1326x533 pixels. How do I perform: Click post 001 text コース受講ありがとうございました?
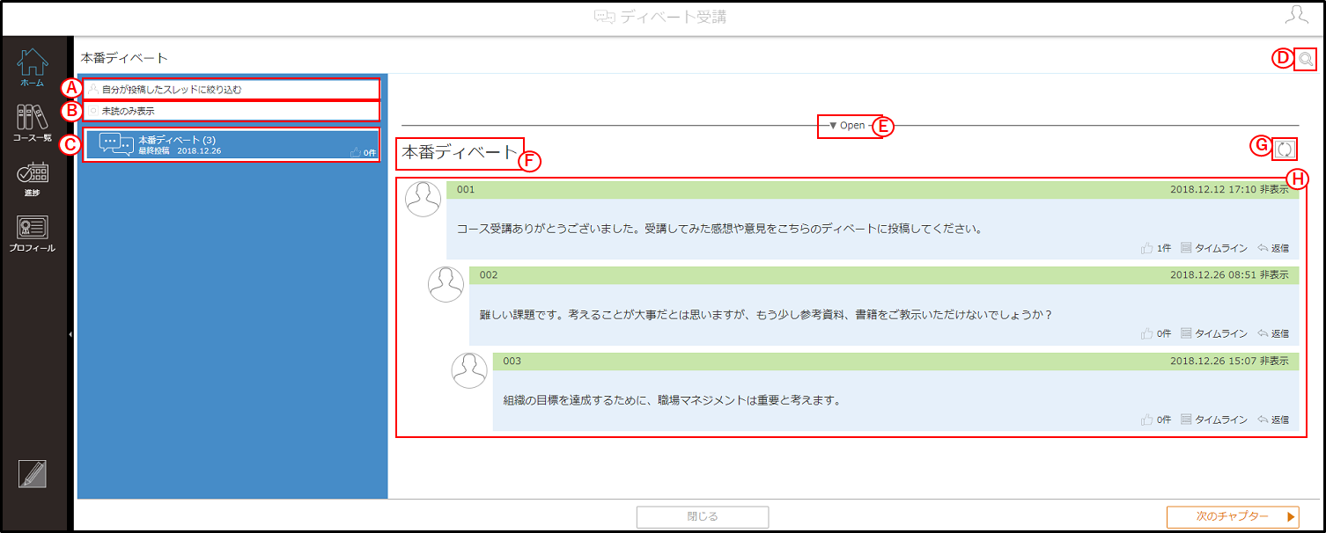click(x=719, y=229)
